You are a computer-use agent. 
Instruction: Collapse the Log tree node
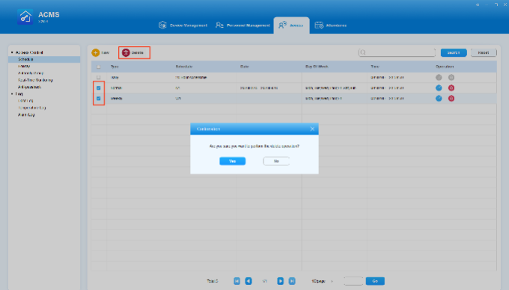click(x=12, y=94)
